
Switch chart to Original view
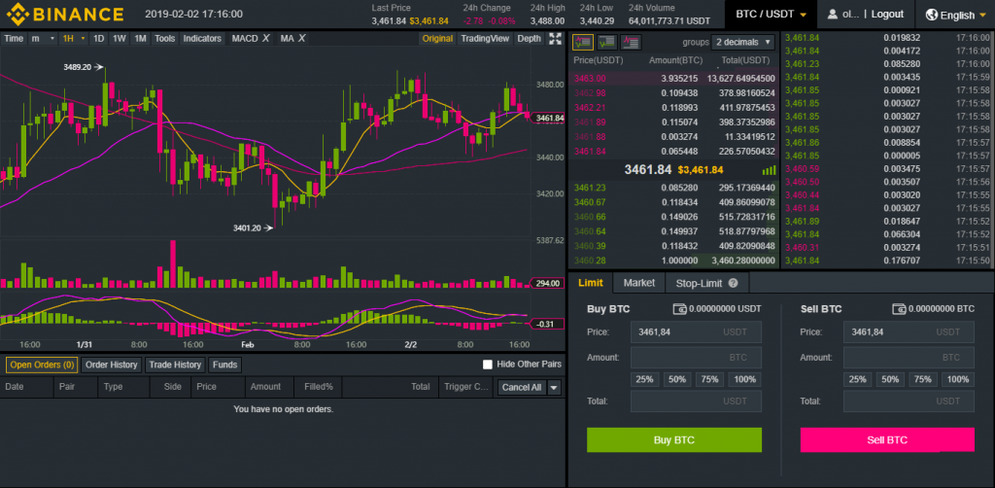point(437,38)
